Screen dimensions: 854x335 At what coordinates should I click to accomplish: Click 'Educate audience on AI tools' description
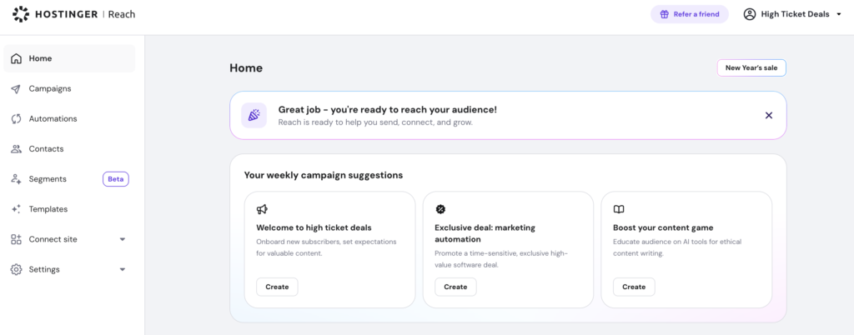(677, 247)
